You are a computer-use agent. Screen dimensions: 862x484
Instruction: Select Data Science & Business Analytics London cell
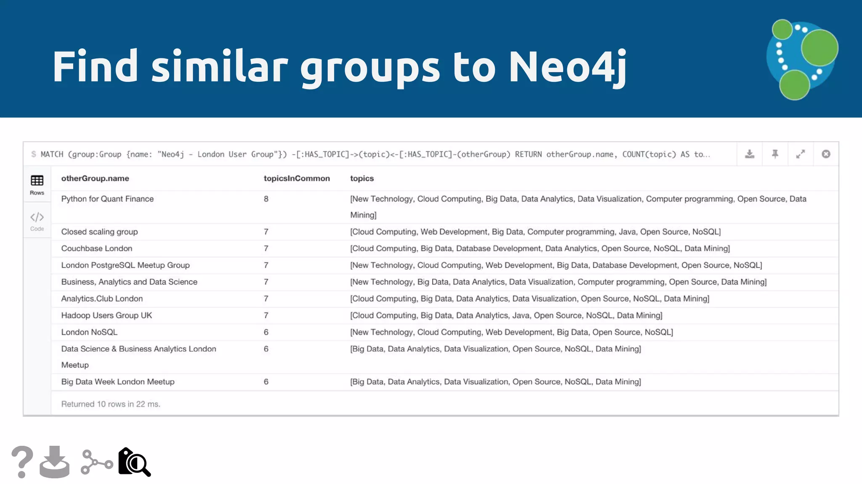(x=138, y=357)
